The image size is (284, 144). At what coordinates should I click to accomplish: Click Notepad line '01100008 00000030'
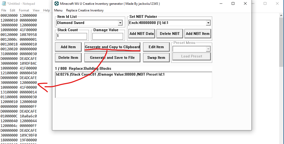[19, 97]
